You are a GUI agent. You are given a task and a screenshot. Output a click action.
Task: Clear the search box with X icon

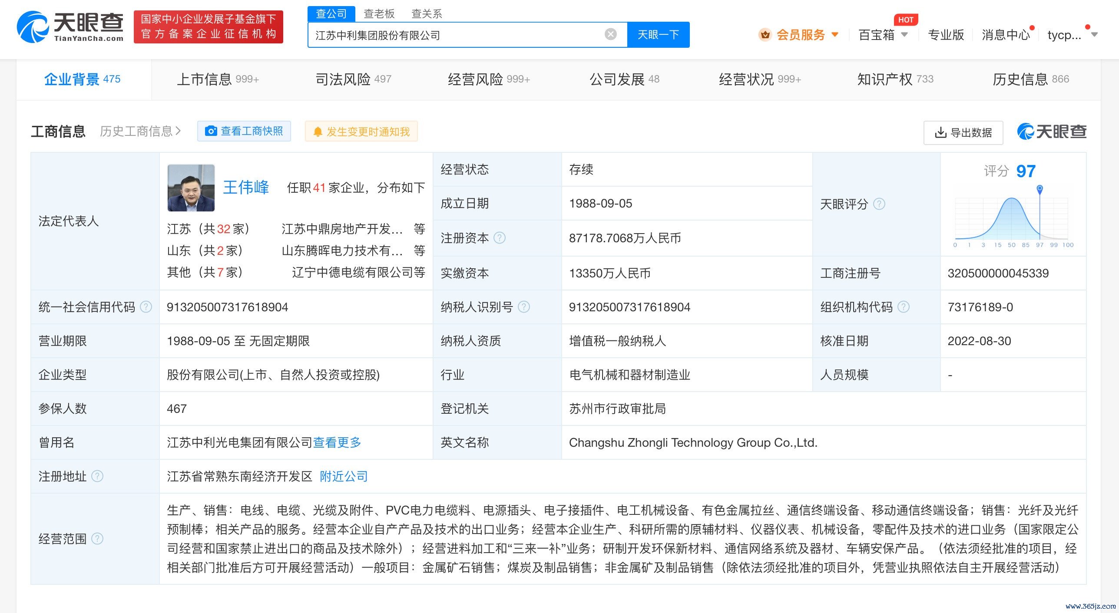coord(610,34)
